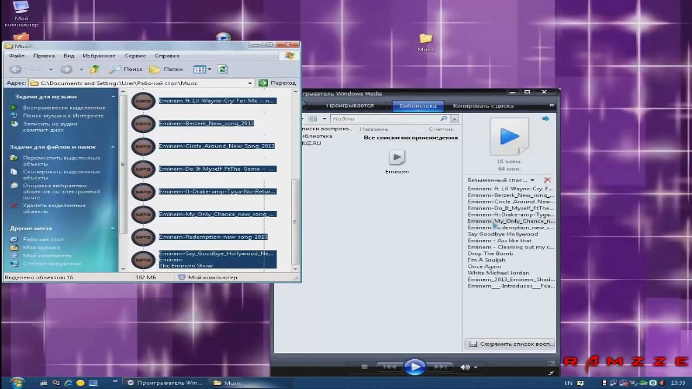
Task: Click the Up folder icon in Explorer toolbar
Action: (95, 69)
